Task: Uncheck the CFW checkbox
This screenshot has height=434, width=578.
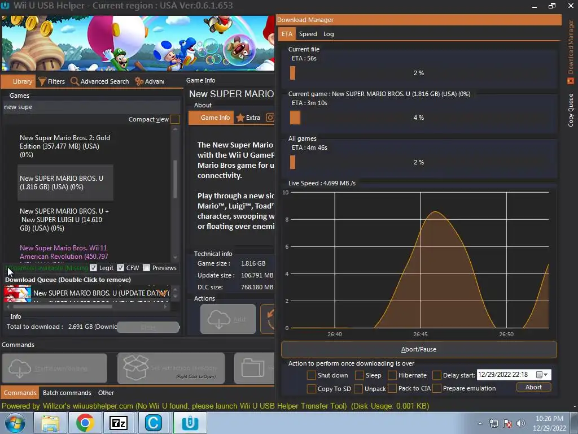Action: [x=120, y=267]
